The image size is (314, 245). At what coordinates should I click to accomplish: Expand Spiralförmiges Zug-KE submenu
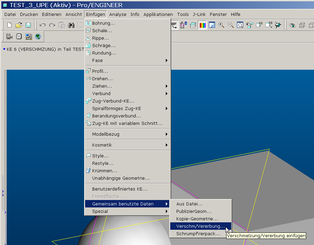click(x=127, y=109)
